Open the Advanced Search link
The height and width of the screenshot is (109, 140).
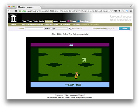point(77,29)
